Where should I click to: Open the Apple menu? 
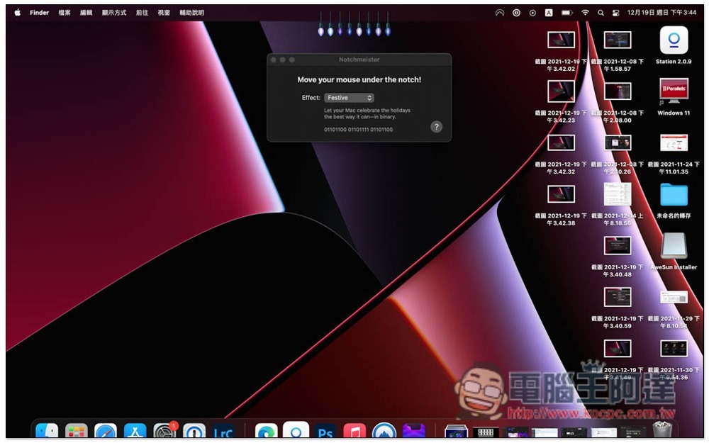17,13
